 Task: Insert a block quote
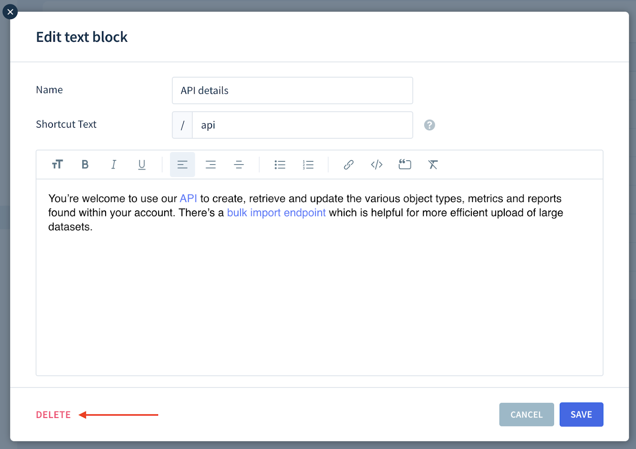coord(405,164)
